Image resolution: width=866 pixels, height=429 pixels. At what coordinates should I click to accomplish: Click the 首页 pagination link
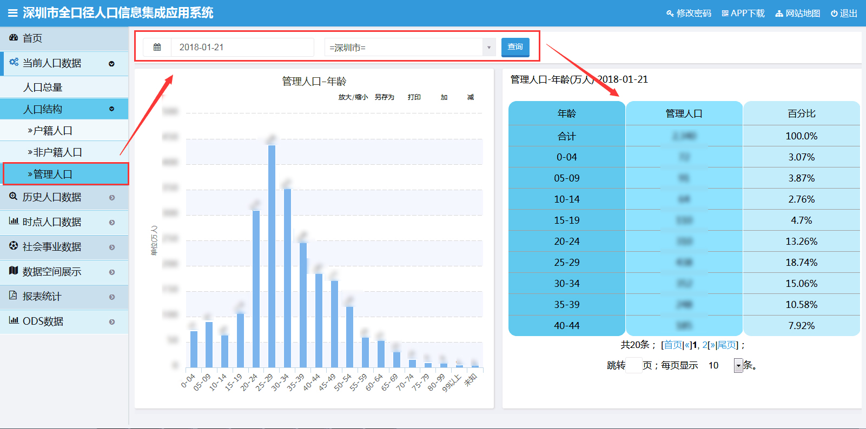click(673, 345)
